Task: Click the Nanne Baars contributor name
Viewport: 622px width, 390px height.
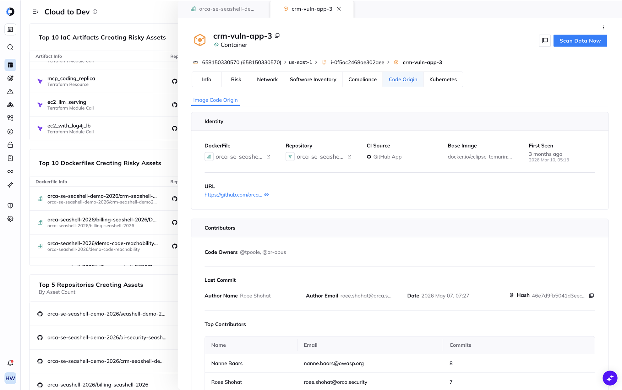Action: point(227,363)
